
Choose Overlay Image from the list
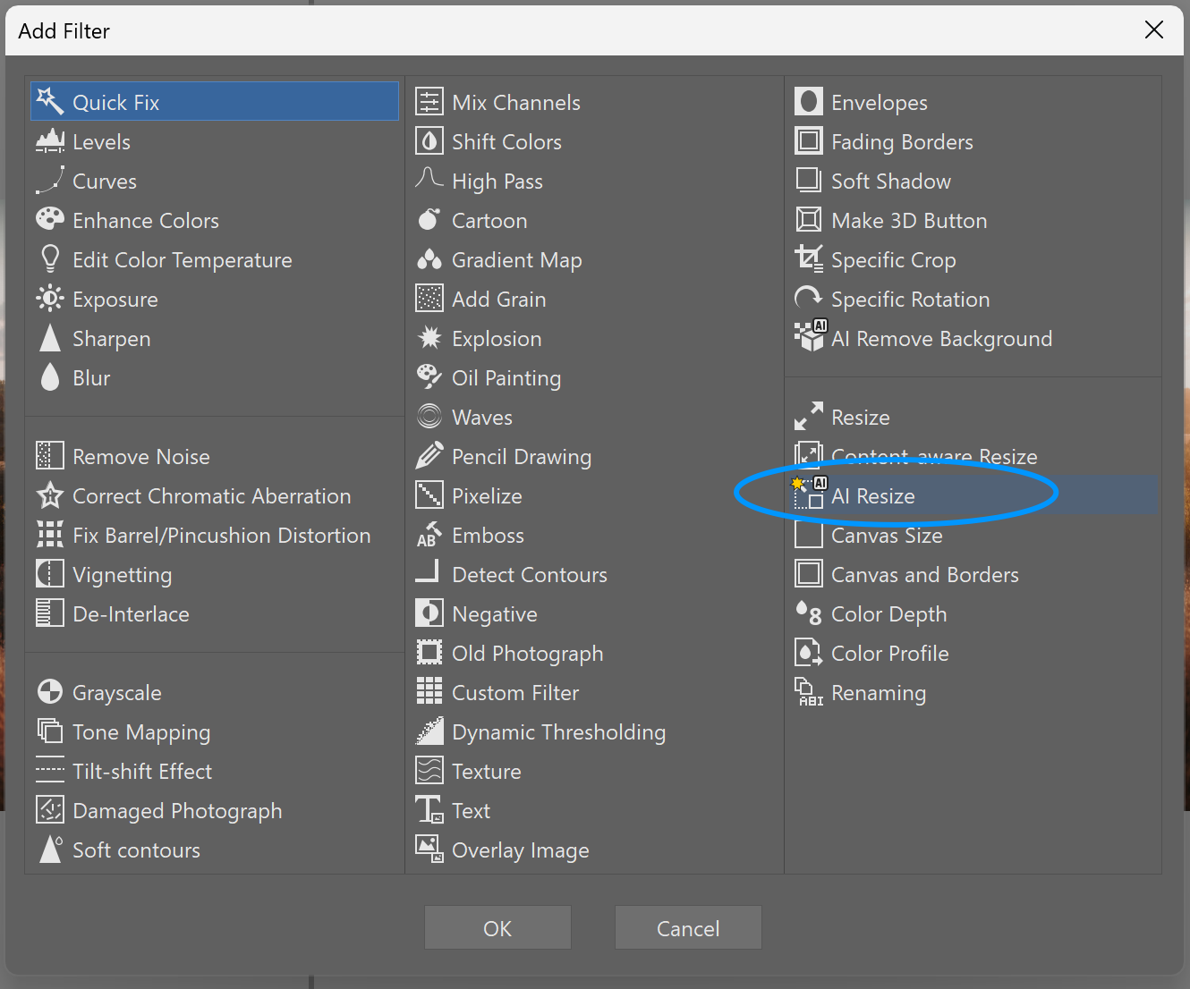coord(520,850)
